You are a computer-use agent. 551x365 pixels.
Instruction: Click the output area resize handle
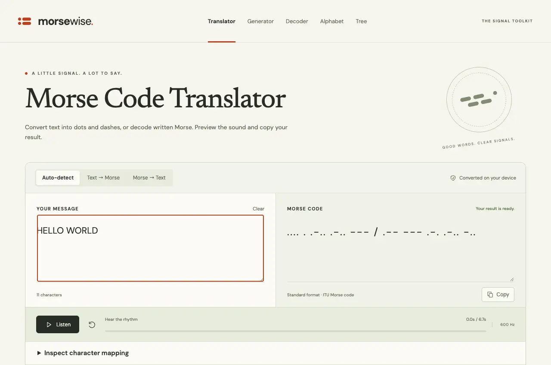coord(511,279)
